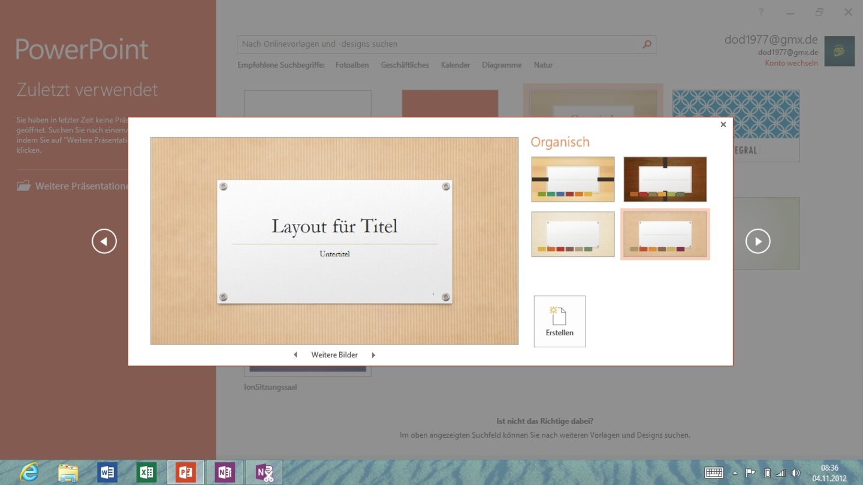Click the search magnifier icon

coord(647,44)
